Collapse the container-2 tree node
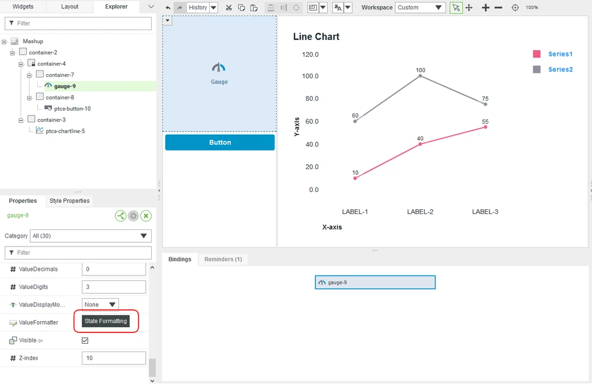The width and height of the screenshot is (592, 384). tap(12, 53)
